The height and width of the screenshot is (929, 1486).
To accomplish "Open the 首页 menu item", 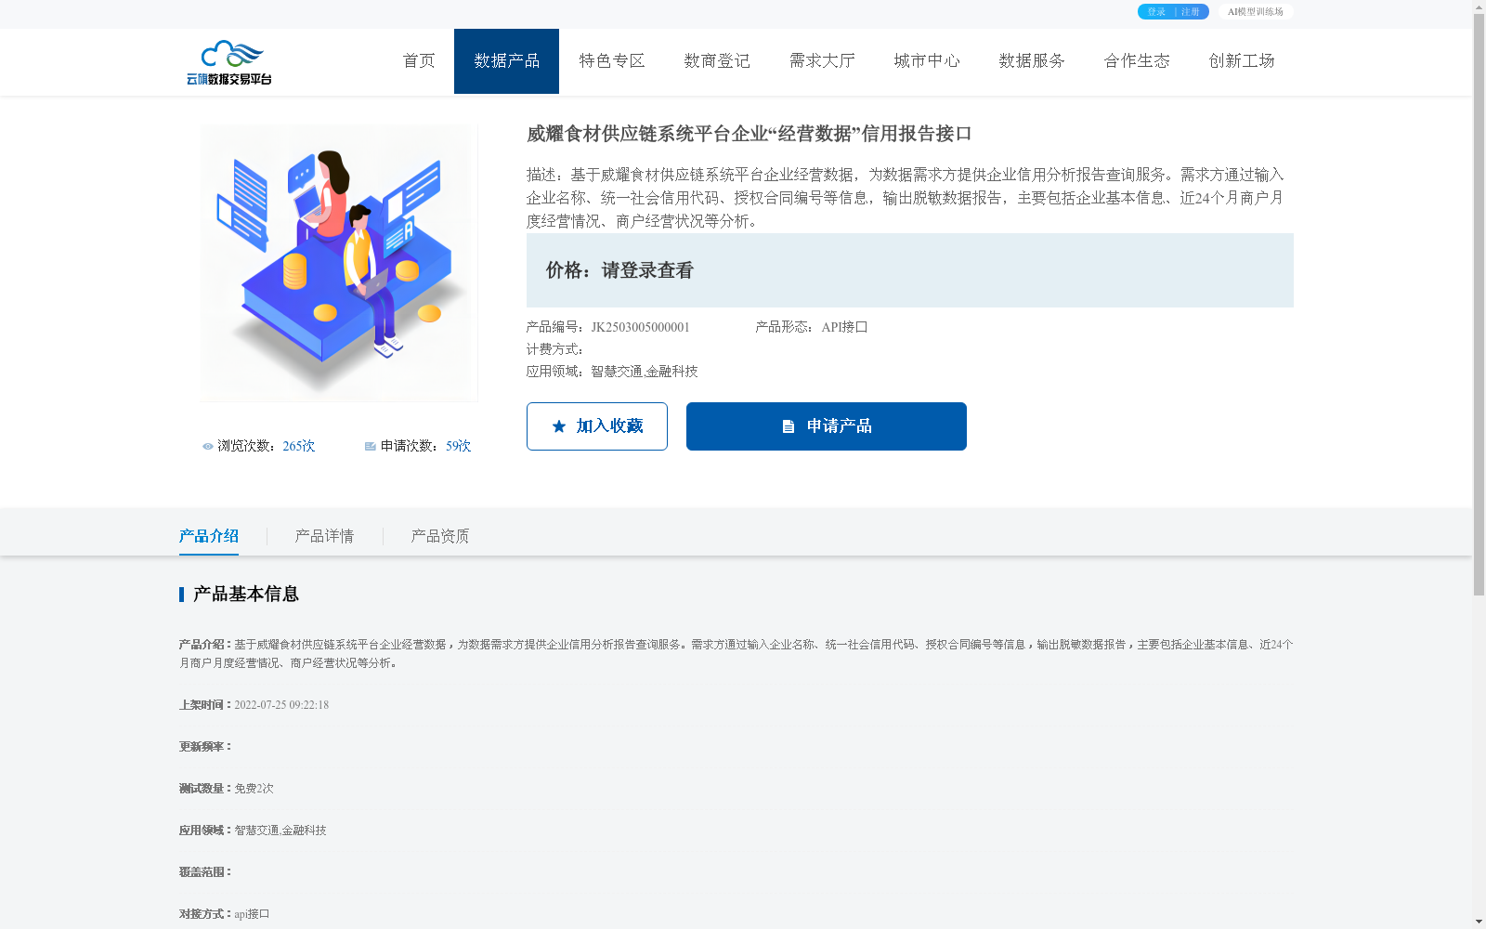I will coord(419,61).
